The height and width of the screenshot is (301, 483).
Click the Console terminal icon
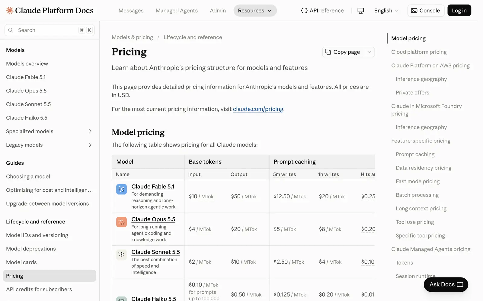tap(414, 11)
